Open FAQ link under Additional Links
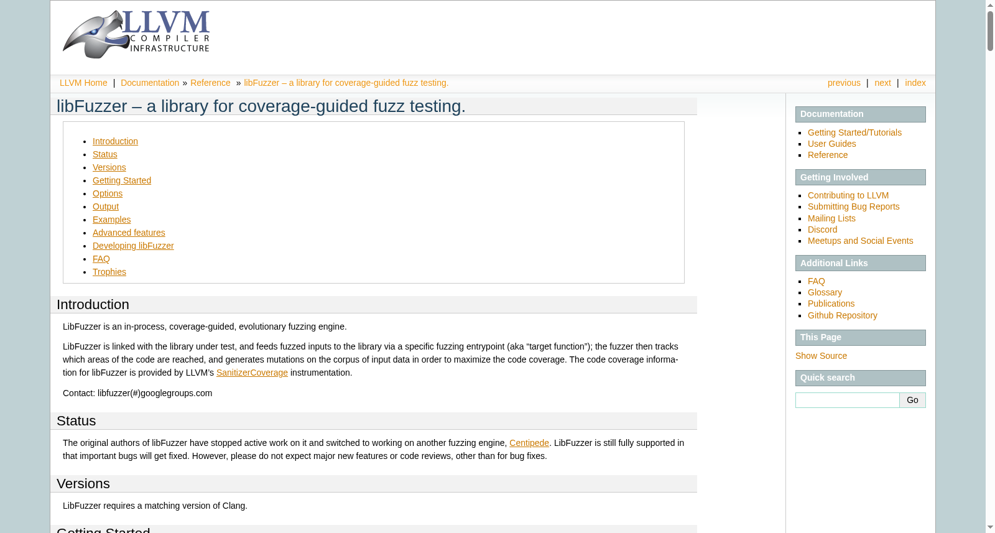Screen dimensions: 995x533 tap(817, 281)
